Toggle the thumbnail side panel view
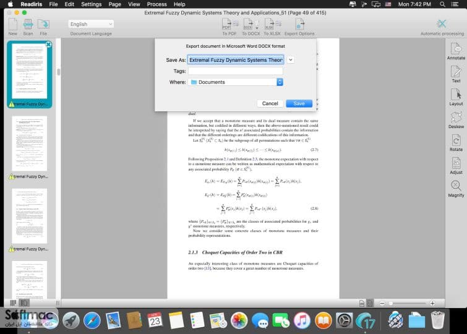467x334 pixels. (24, 303)
